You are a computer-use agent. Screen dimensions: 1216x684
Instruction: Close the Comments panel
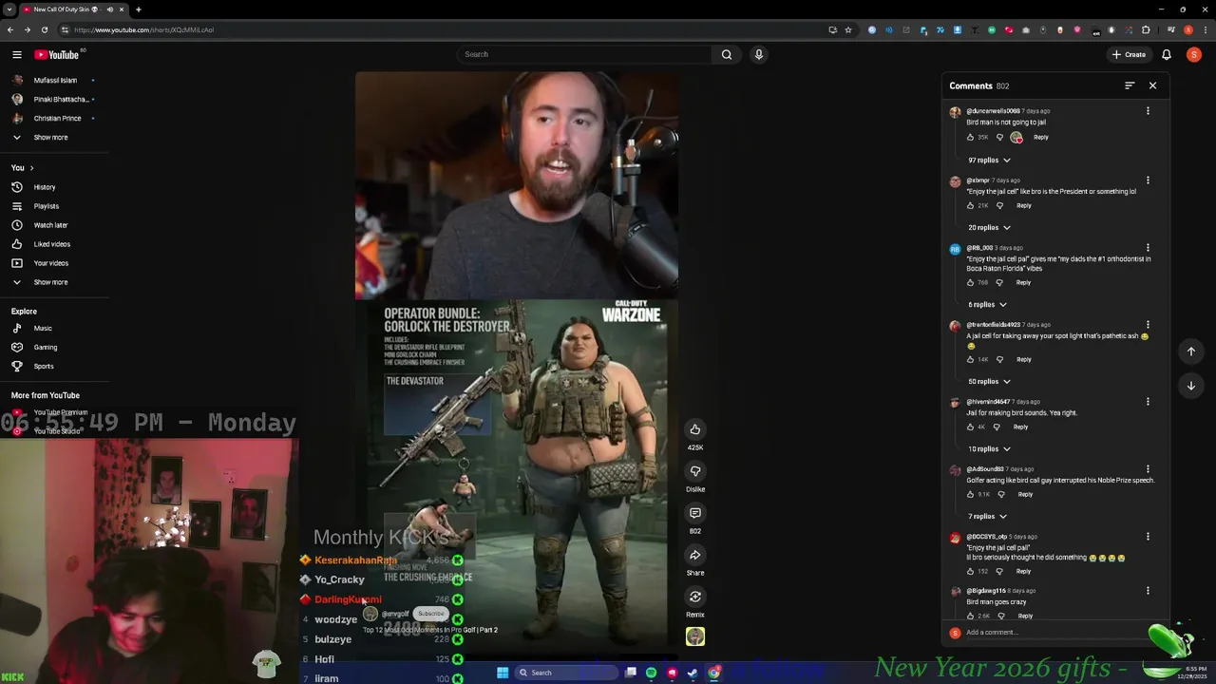pos(1152,85)
